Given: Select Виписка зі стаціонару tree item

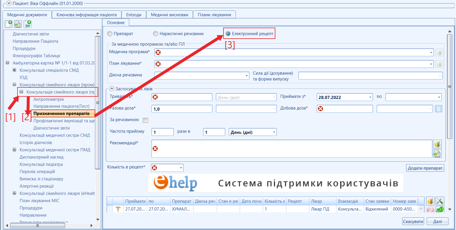Looking at the screenshot, I should (x=41, y=179).
